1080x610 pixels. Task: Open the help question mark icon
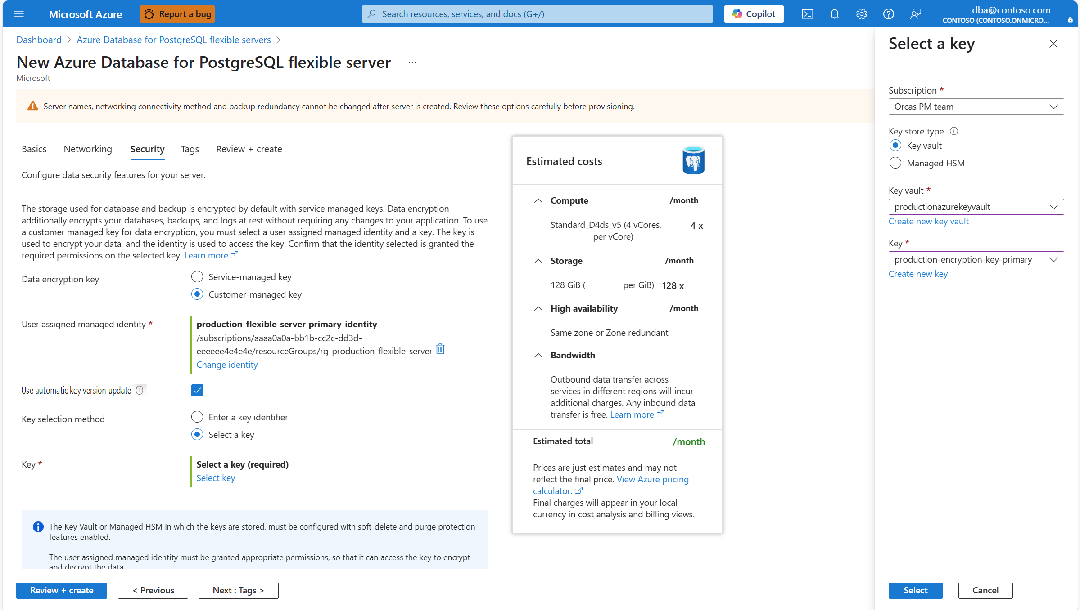[x=888, y=14]
